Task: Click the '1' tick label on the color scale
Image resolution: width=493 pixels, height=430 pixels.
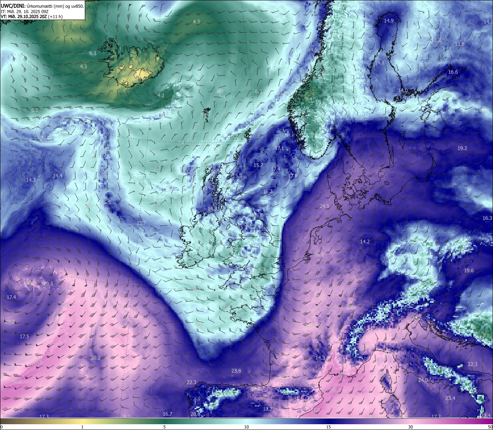Action: [82, 427]
